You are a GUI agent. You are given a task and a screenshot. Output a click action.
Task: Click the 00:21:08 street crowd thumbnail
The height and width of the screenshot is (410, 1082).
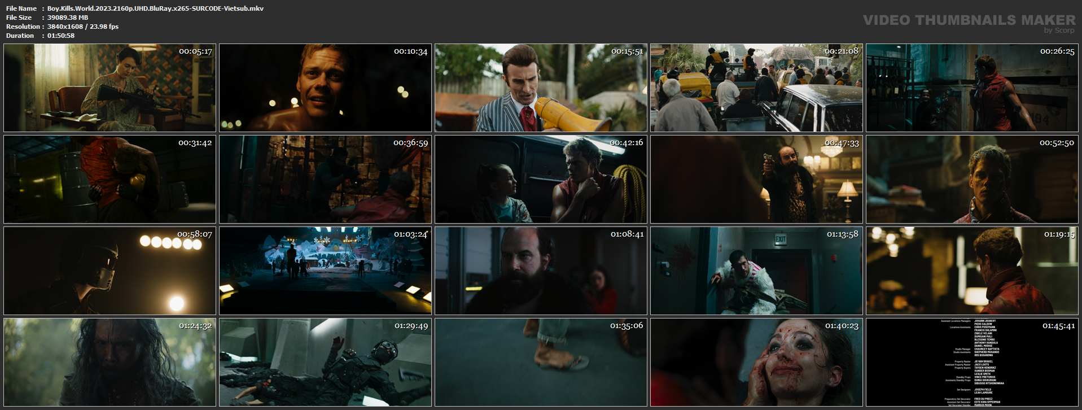coord(756,88)
